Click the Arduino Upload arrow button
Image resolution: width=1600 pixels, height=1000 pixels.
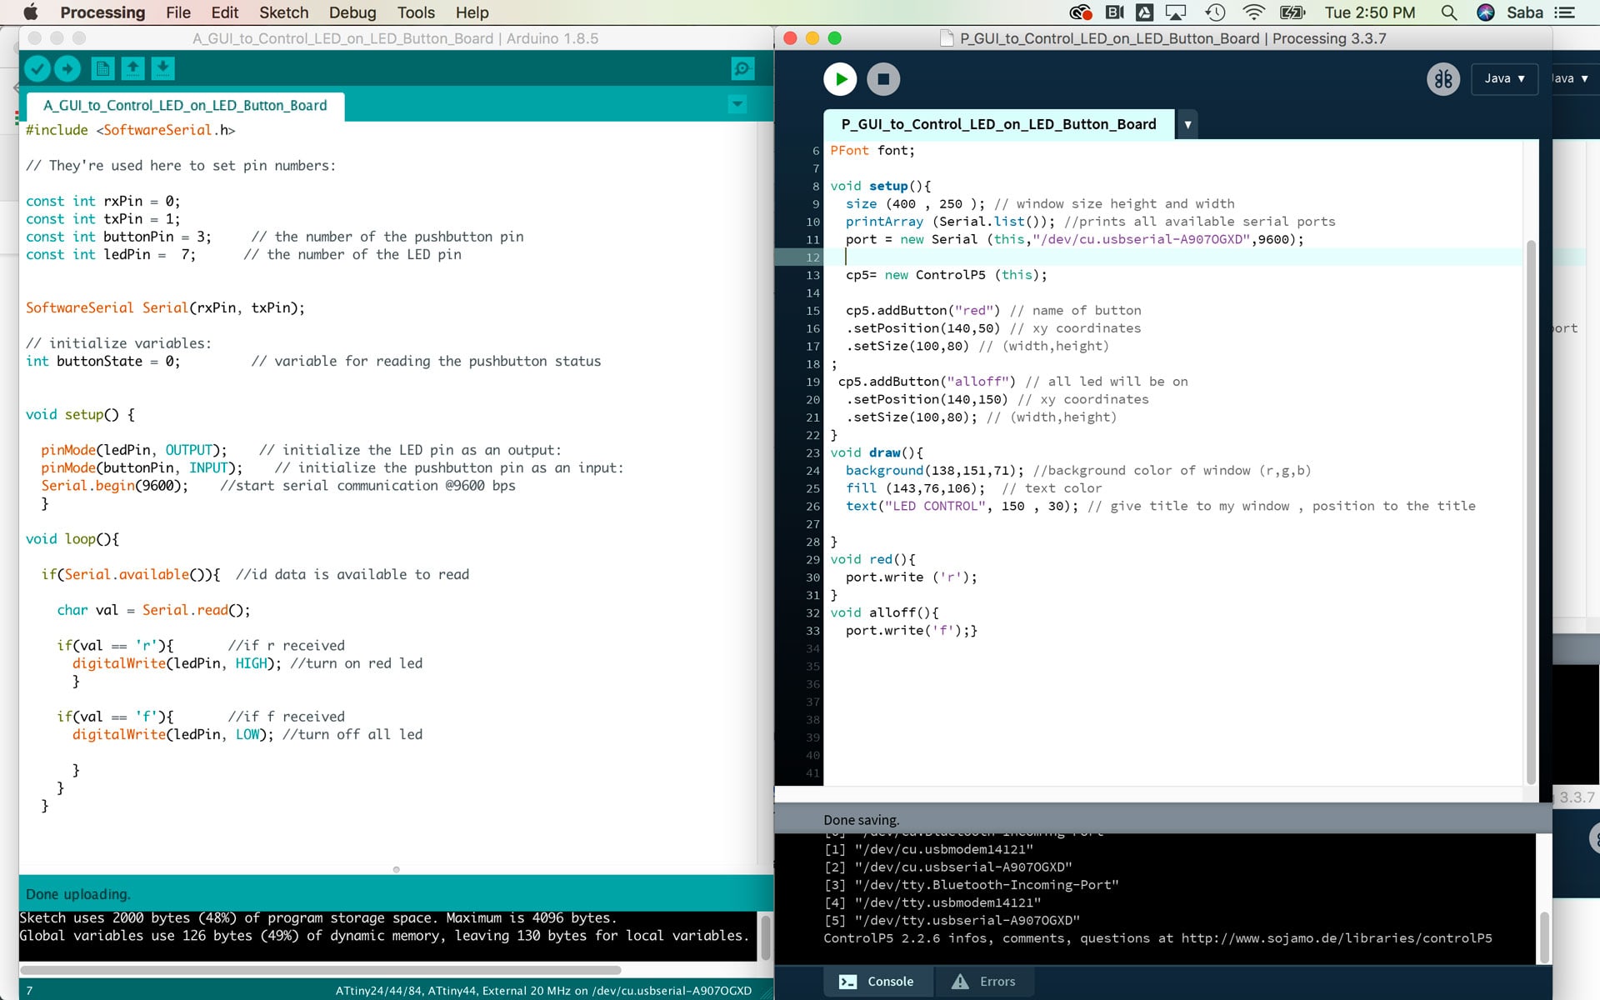coord(67,68)
